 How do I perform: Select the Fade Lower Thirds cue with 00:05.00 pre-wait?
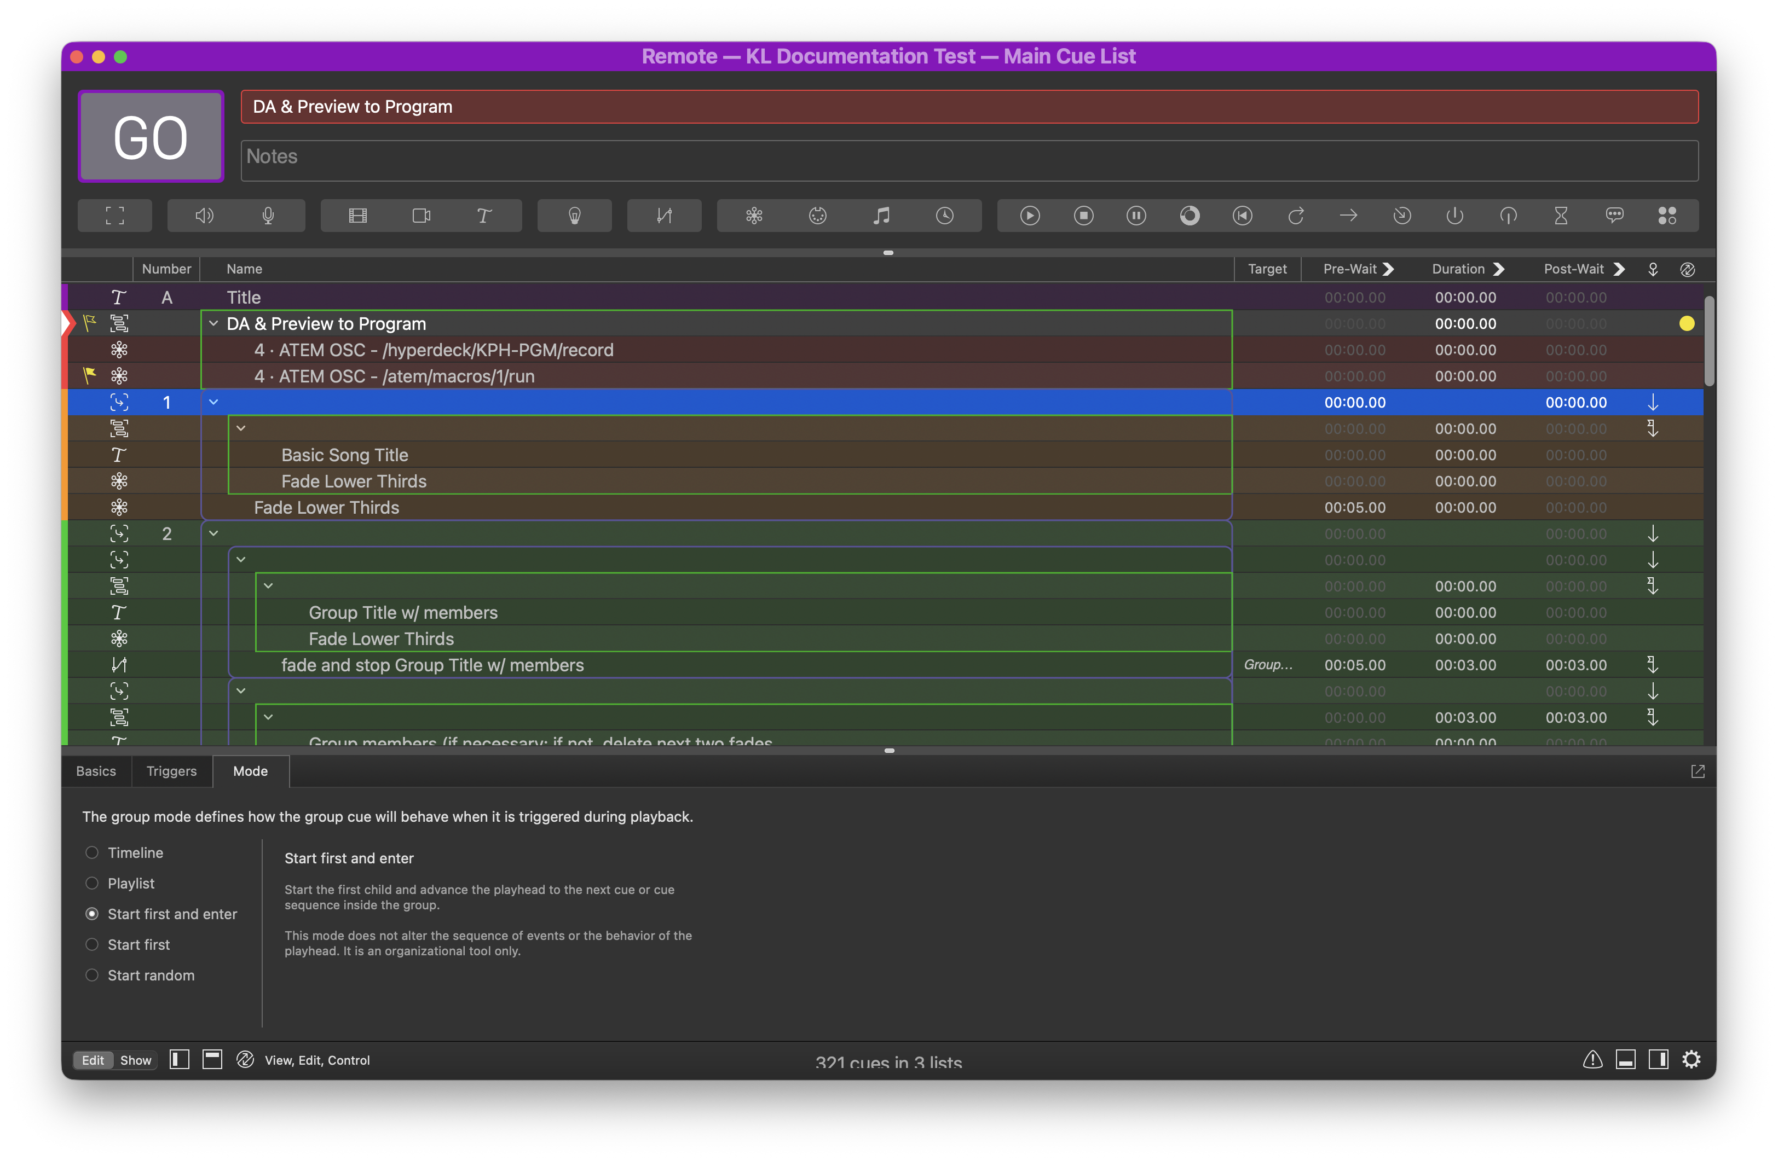[885, 508]
